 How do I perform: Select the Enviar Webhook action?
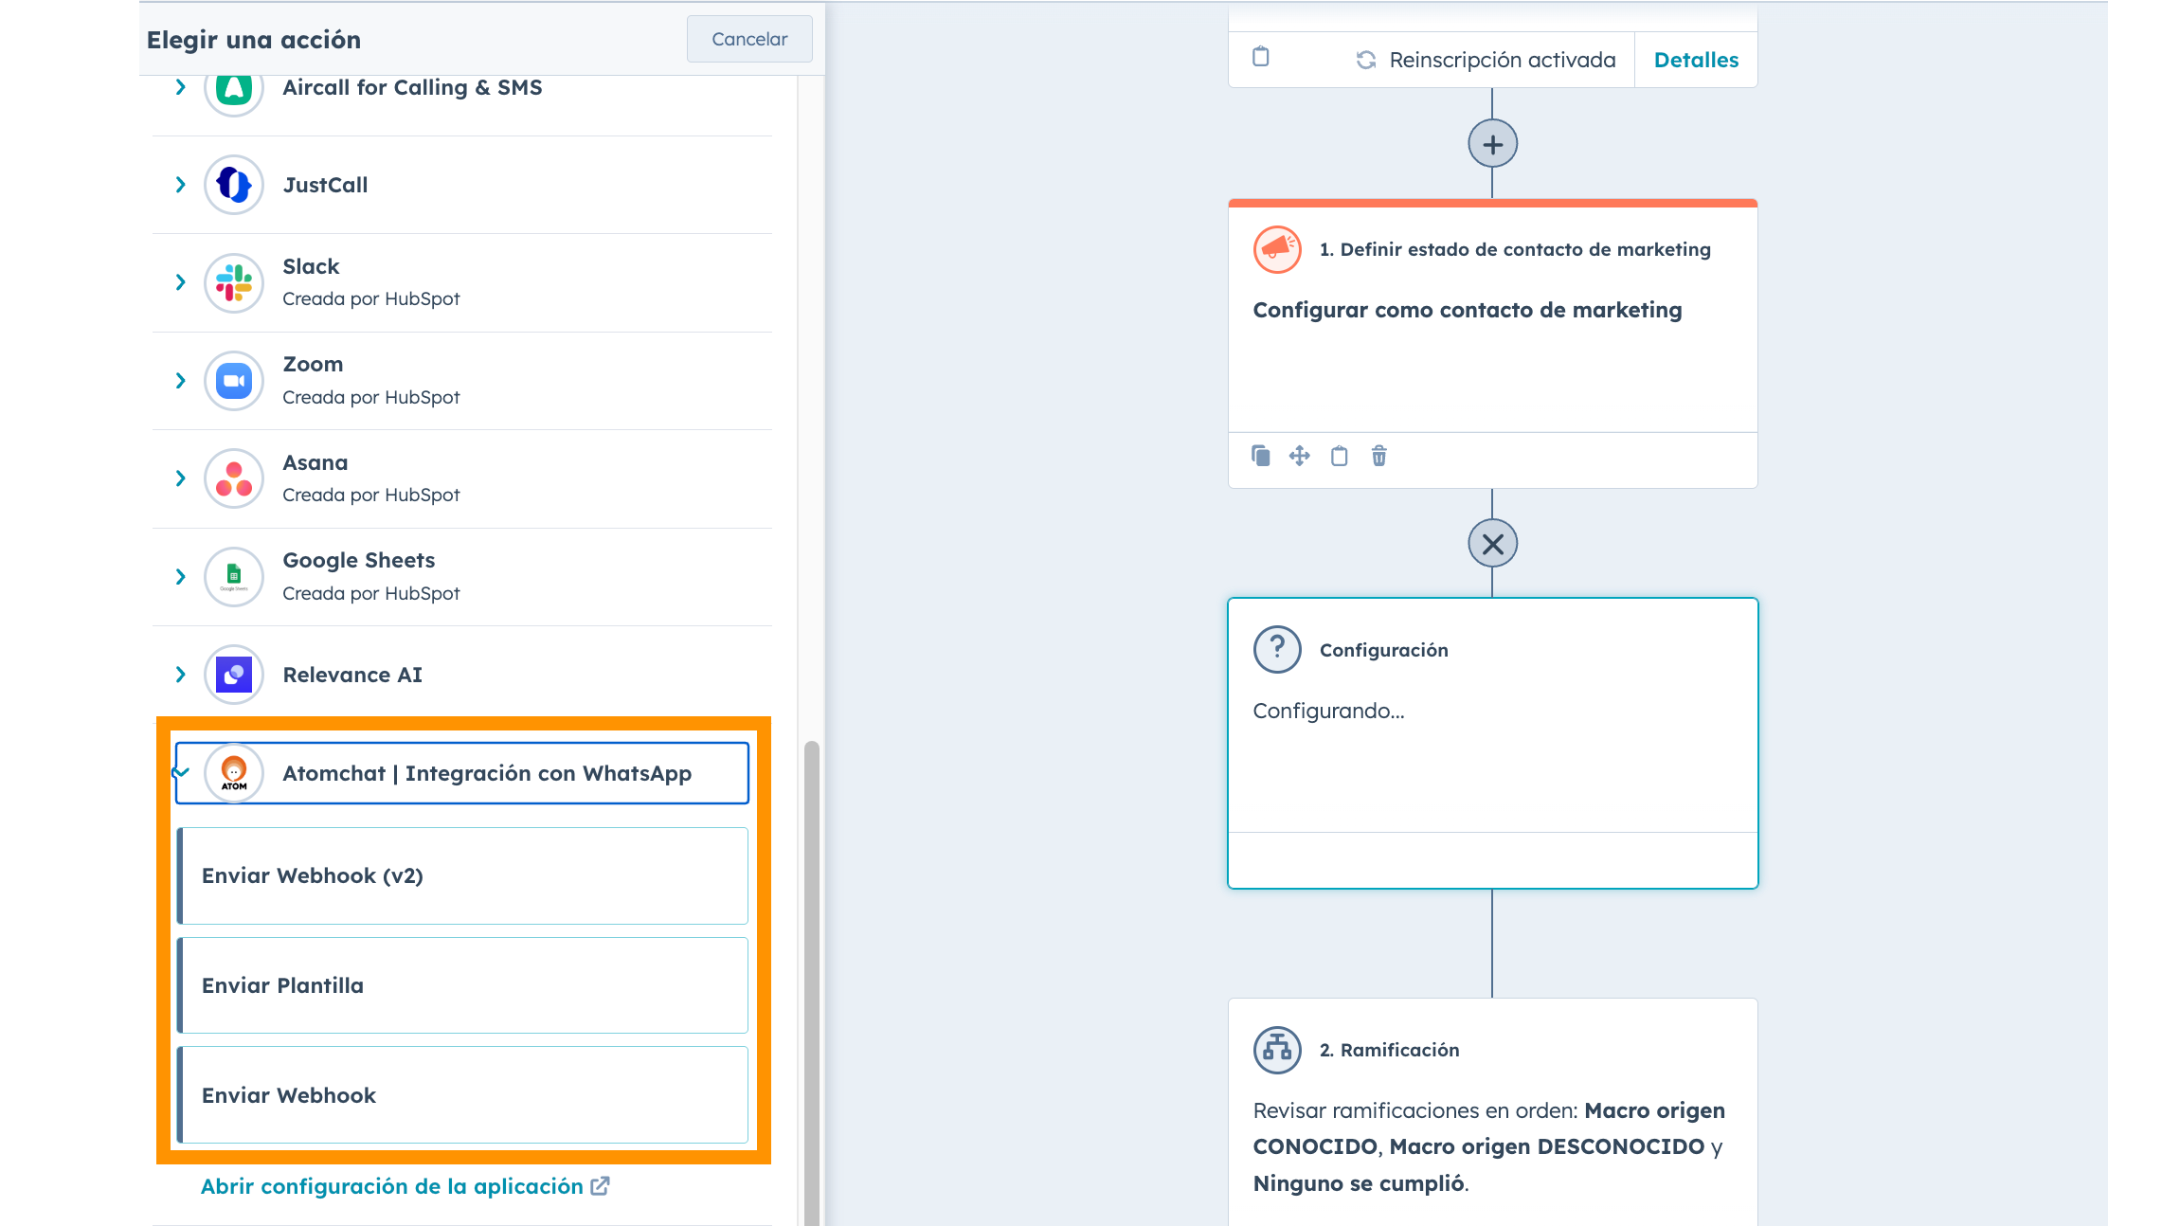[x=462, y=1094]
